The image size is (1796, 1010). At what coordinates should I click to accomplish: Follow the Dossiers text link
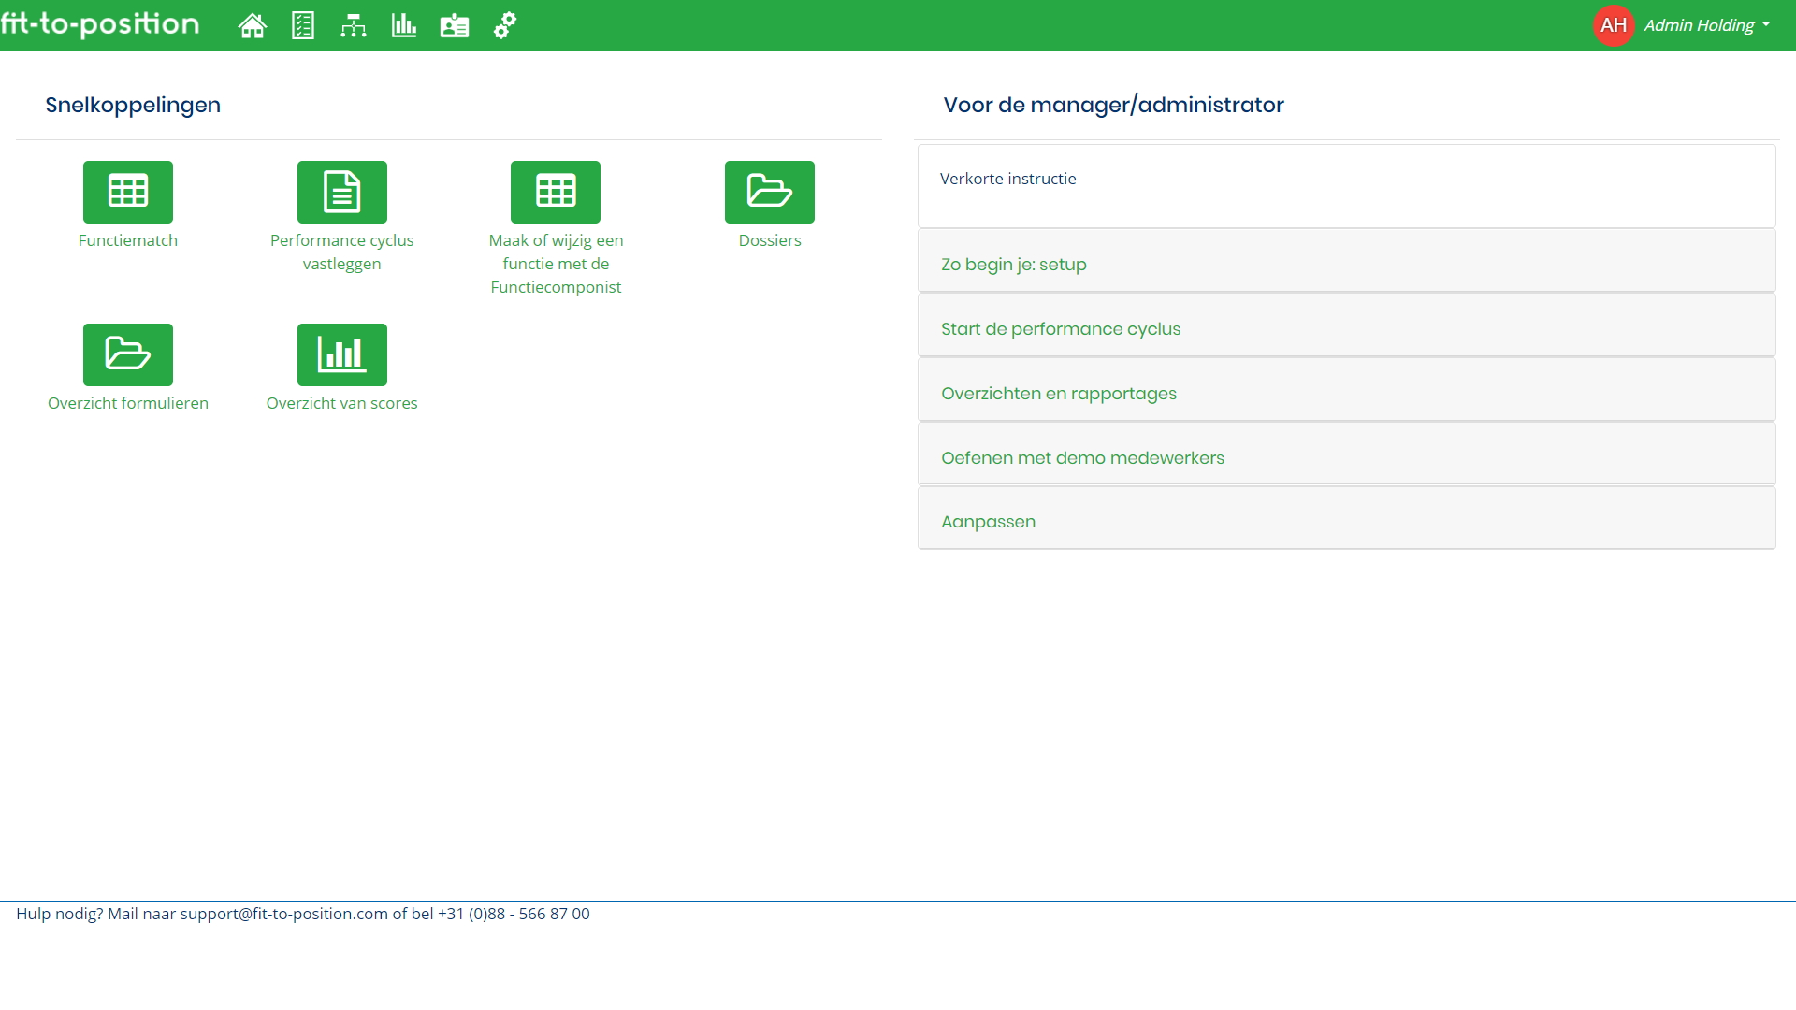[770, 240]
